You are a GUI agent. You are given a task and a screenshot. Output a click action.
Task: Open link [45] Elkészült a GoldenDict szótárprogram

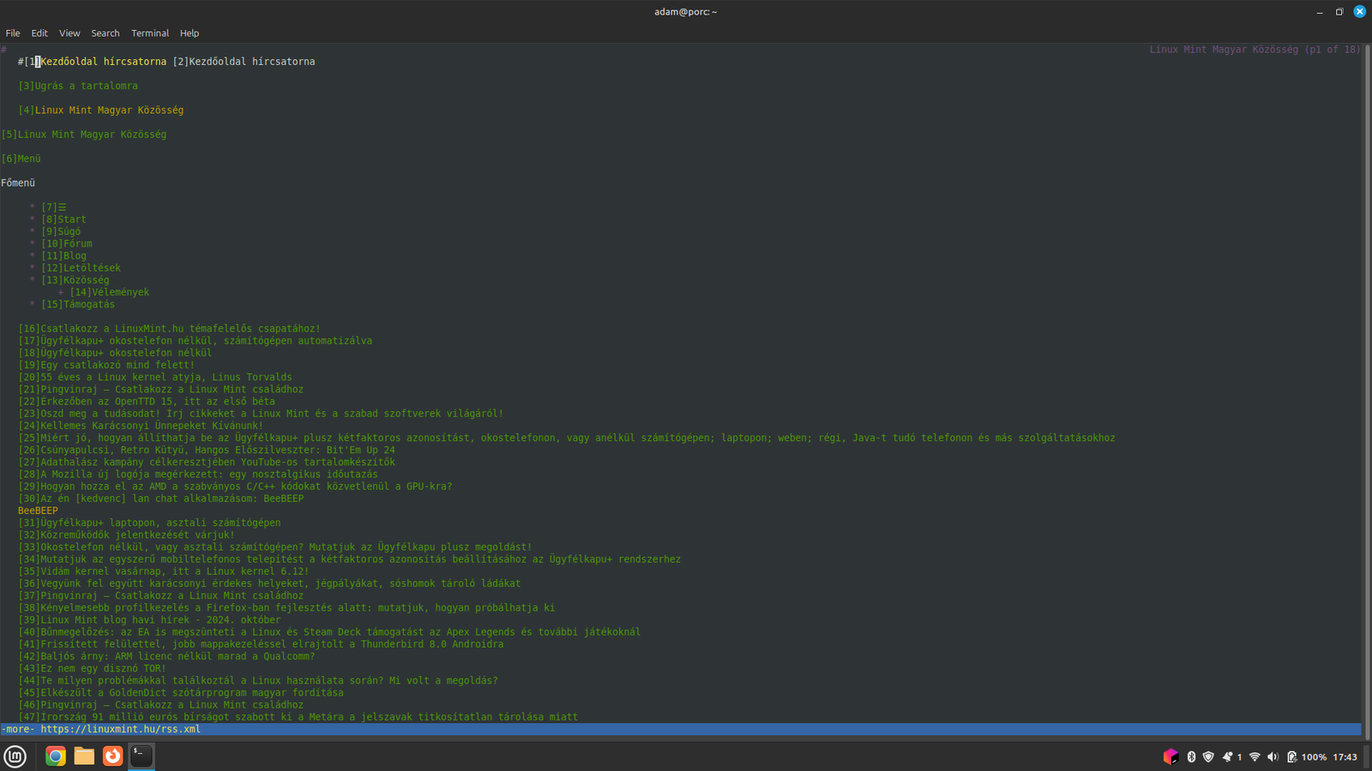click(181, 693)
